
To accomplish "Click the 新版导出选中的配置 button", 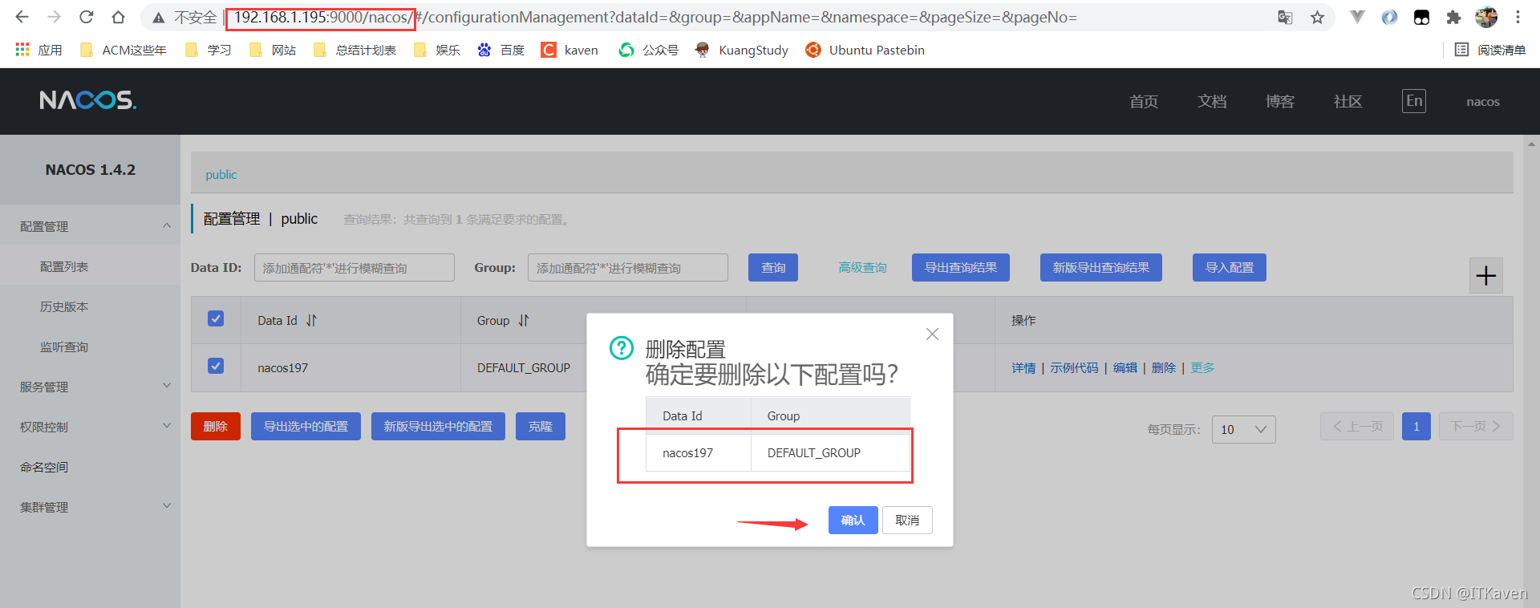I will 438,426.
